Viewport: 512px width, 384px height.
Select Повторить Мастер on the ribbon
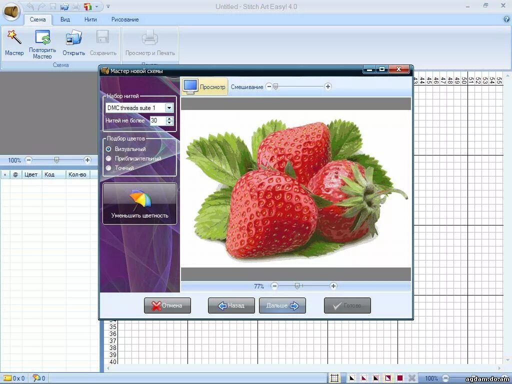pos(42,42)
